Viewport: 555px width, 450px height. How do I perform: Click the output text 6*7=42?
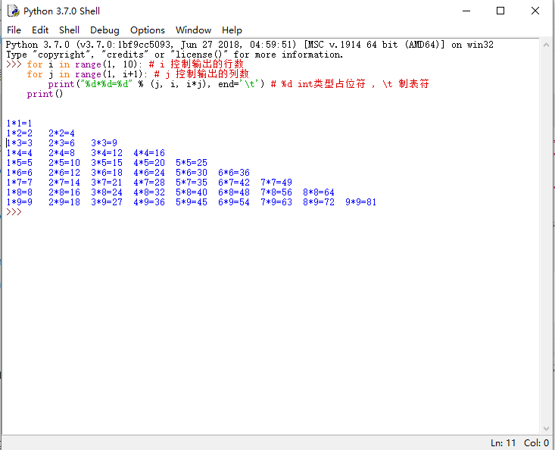click(234, 183)
